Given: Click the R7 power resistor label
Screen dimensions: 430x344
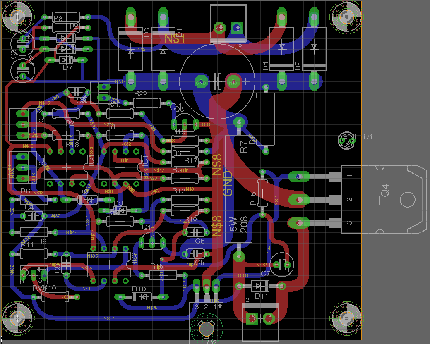Looking at the screenshot, I should pyautogui.click(x=244, y=147).
